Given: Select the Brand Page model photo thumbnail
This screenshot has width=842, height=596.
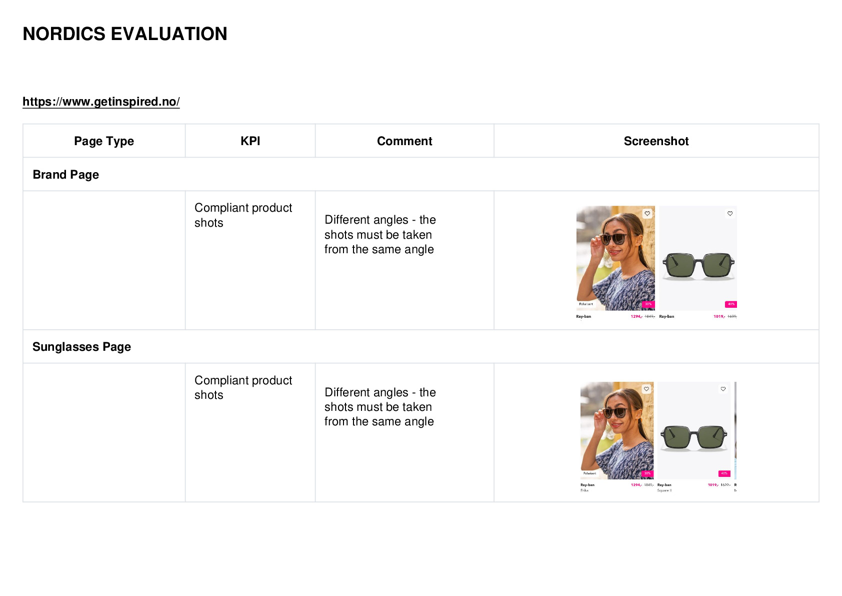Looking at the screenshot, I should point(615,258).
